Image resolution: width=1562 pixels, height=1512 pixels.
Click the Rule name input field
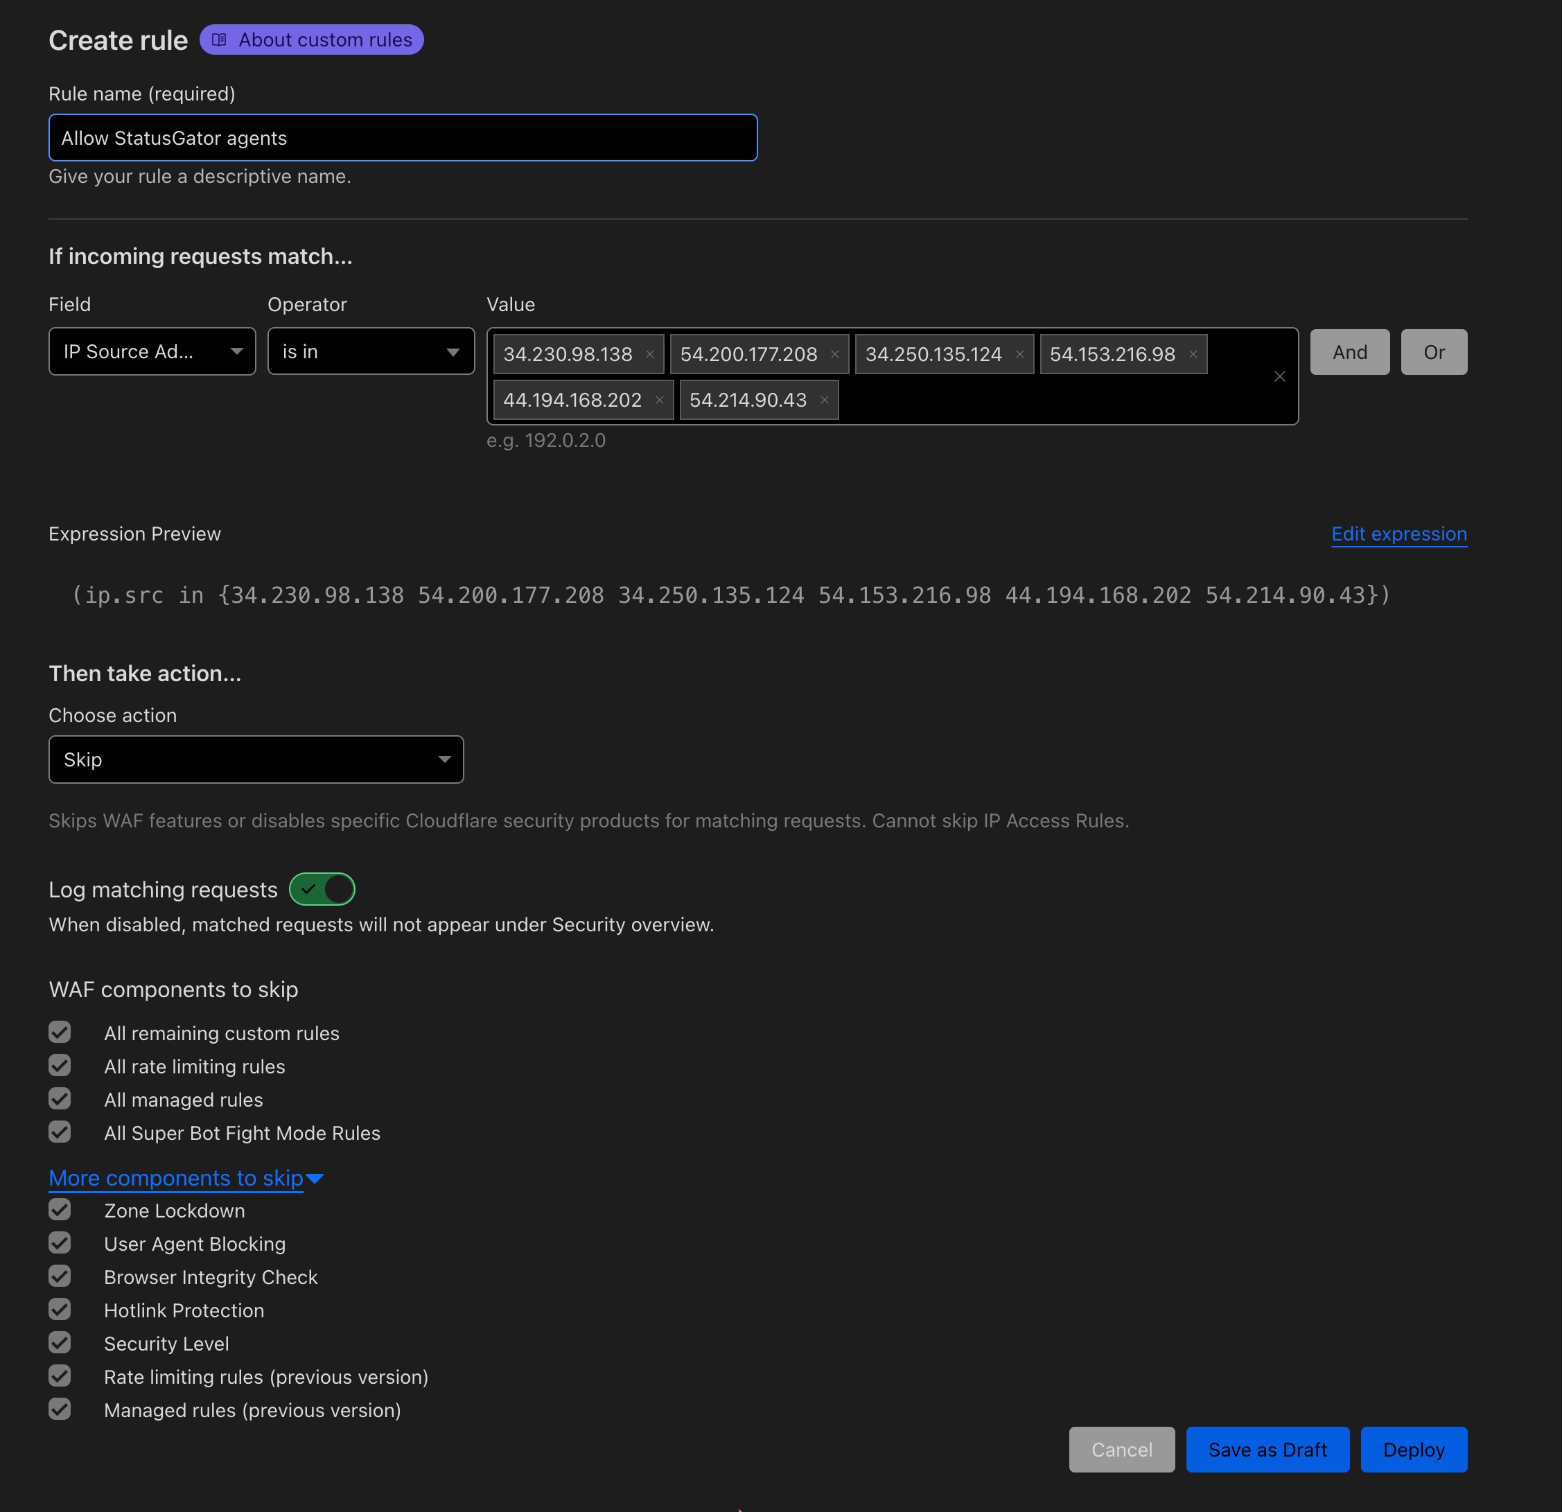coord(403,138)
